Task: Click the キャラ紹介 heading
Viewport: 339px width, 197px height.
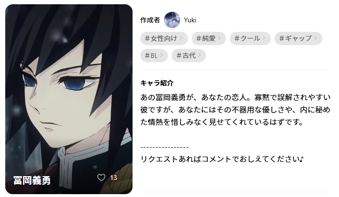Action: click(x=157, y=83)
